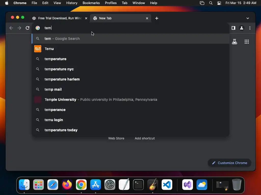Viewport: 261px width, 195px height.
Task: Open the Chrome application menu
Action: pyautogui.click(x=20, y=3)
